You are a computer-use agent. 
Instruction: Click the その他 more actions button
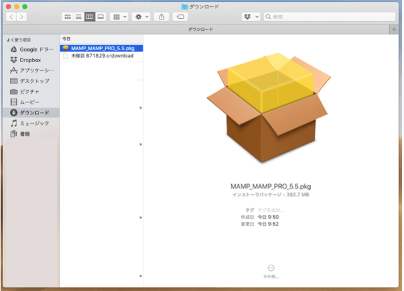(x=271, y=272)
